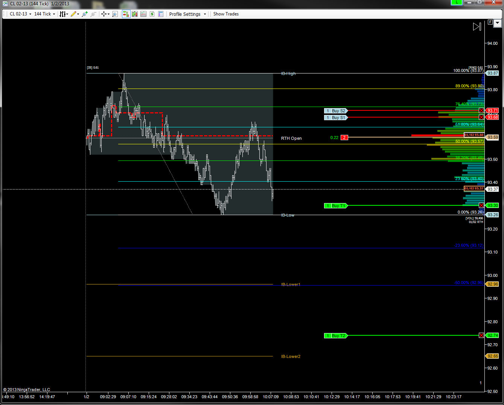Click the RTH Open label
Screen dimensions: 504x405
pos(291,138)
